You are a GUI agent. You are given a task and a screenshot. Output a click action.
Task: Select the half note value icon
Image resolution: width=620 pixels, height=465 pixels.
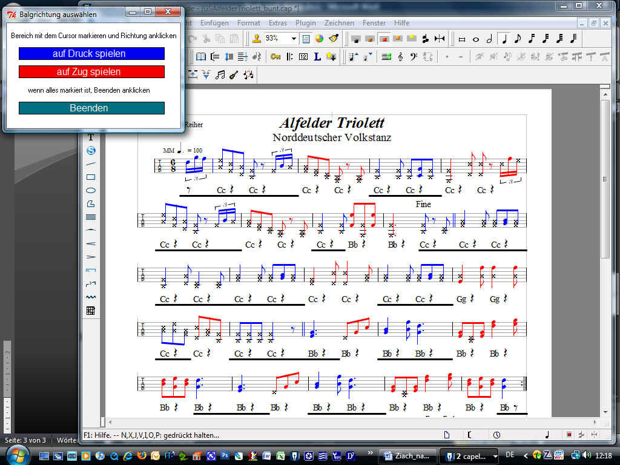click(x=490, y=39)
